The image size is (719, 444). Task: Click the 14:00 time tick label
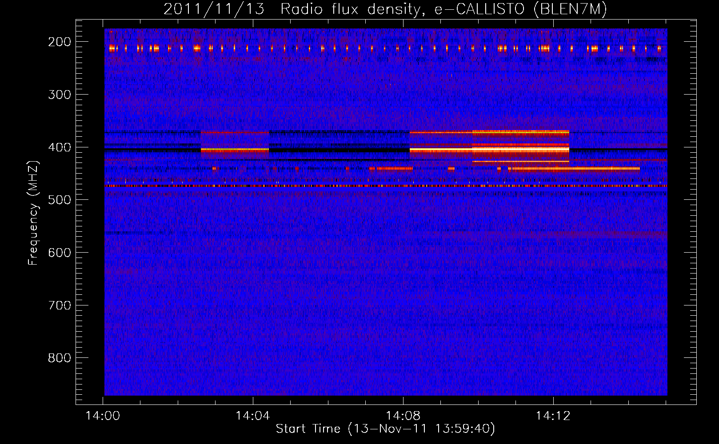click(x=103, y=416)
